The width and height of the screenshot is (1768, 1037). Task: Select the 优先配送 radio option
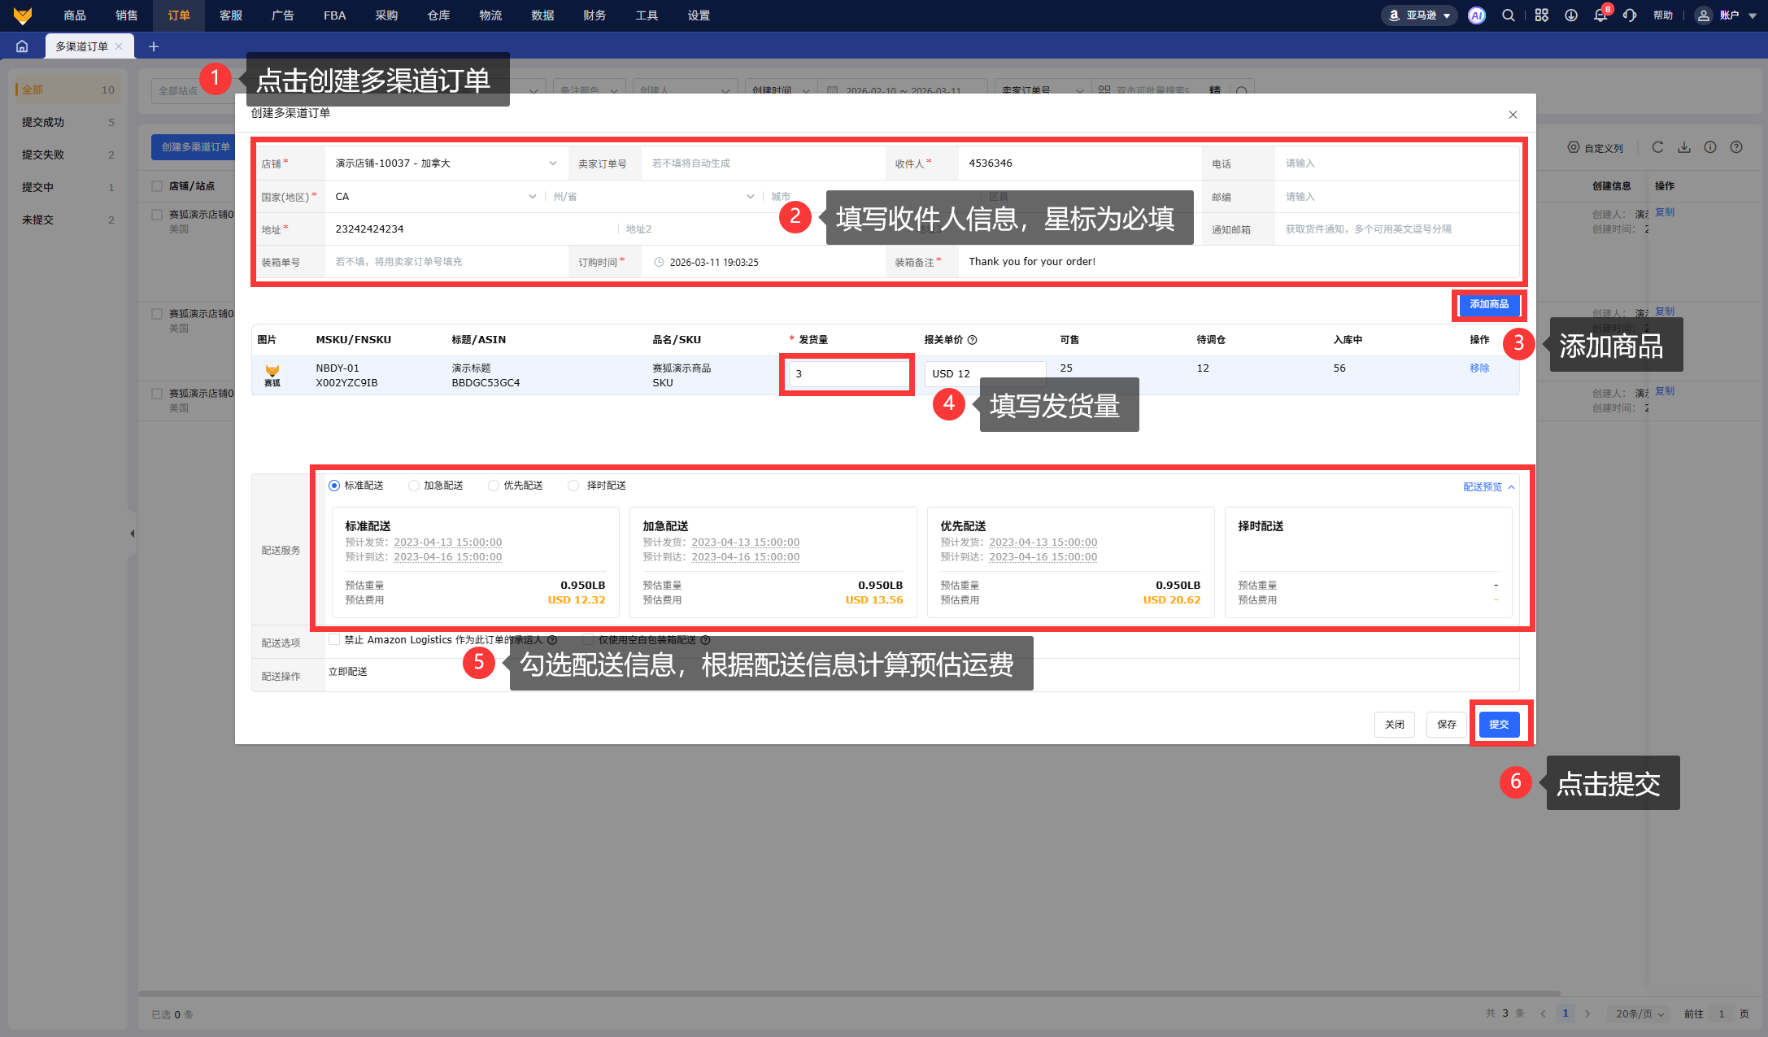point(494,486)
